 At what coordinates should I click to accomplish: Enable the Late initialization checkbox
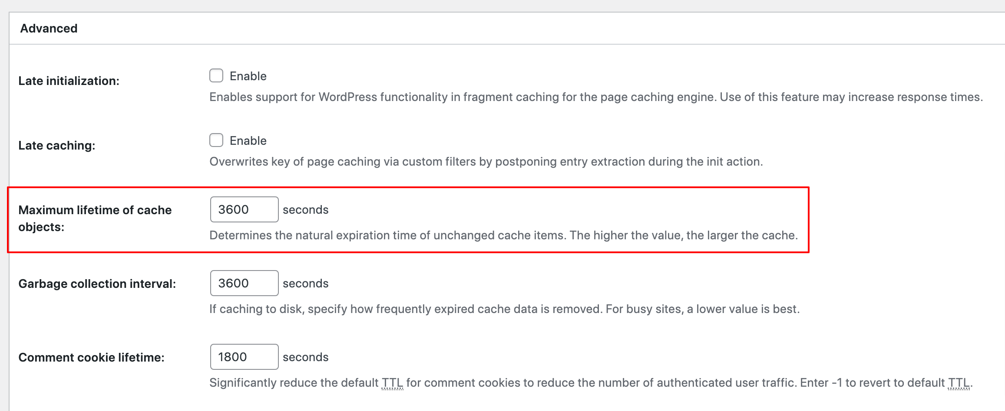[x=216, y=76]
